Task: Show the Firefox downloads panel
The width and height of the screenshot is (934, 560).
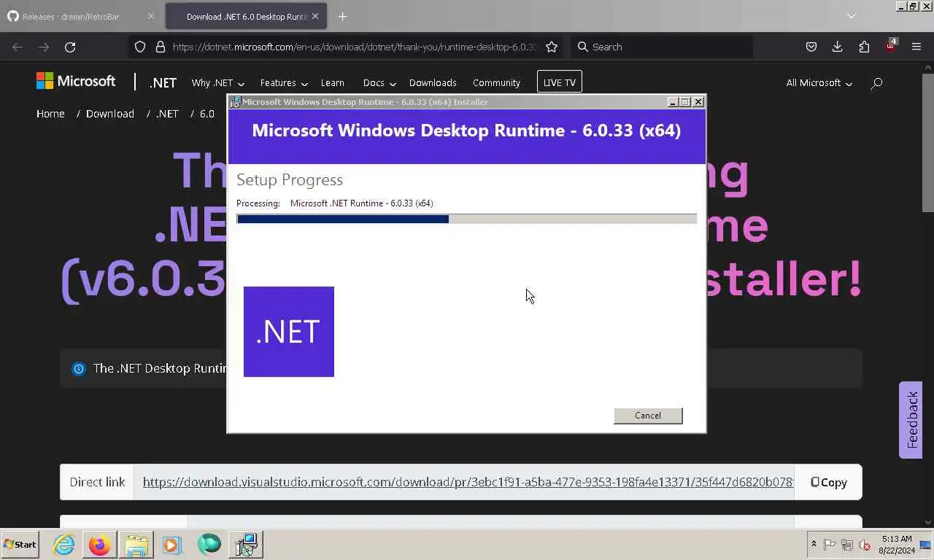Action: 837,47
